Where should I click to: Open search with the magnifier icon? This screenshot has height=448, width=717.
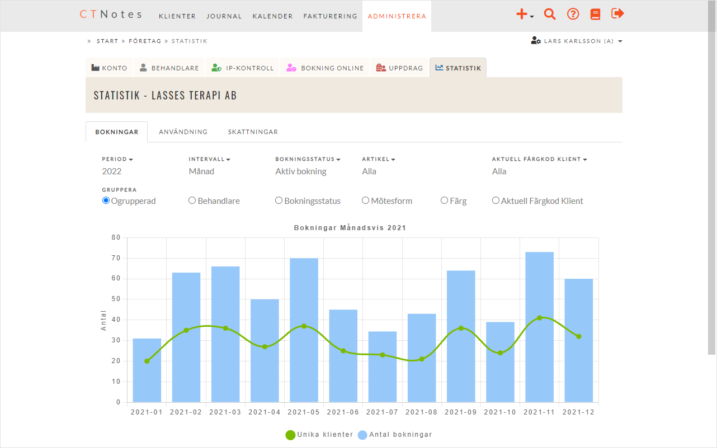click(550, 15)
